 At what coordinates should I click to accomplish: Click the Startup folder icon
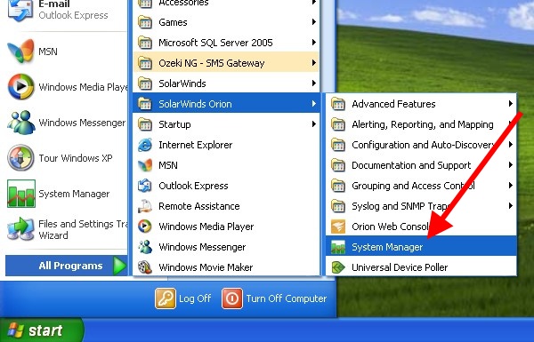[x=145, y=124]
